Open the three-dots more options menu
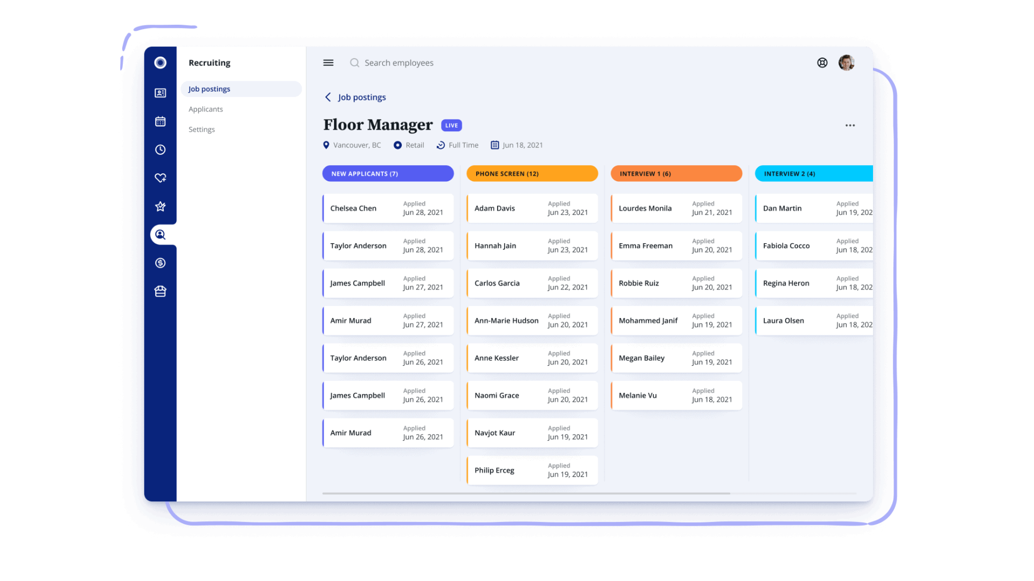The height and width of the screenshot is (581, 1034). (850, 125)
